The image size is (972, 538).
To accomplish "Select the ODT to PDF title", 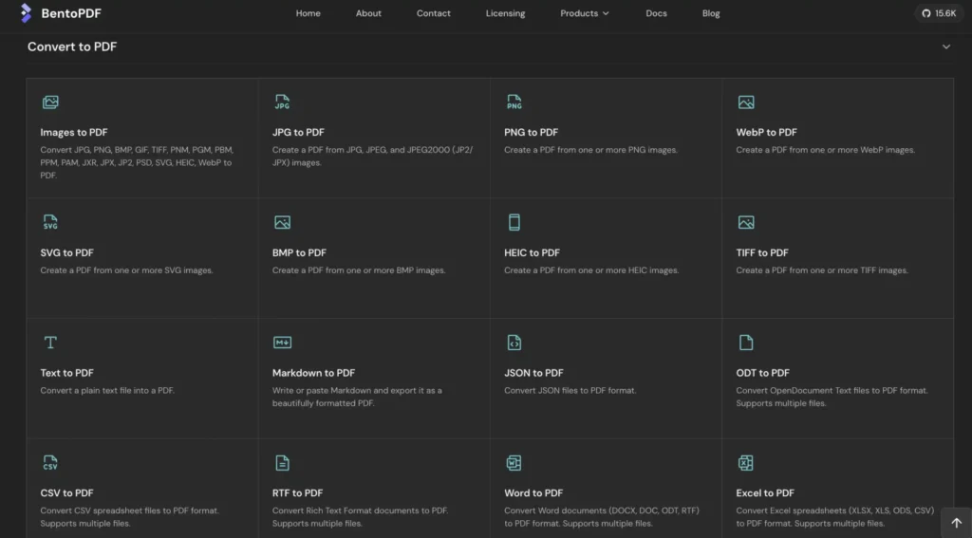I will pos(763,373).
